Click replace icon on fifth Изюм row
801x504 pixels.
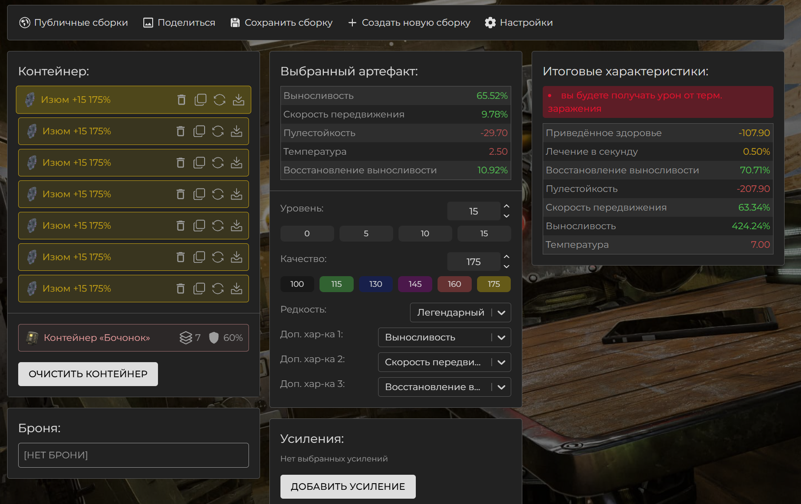click(218, 226)
